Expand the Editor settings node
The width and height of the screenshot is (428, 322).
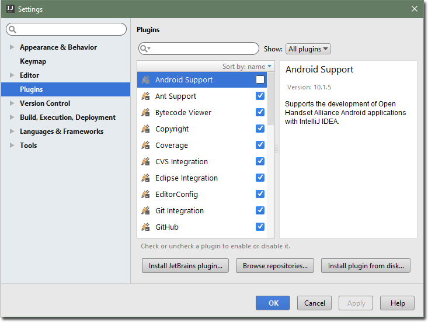[12, 75]
